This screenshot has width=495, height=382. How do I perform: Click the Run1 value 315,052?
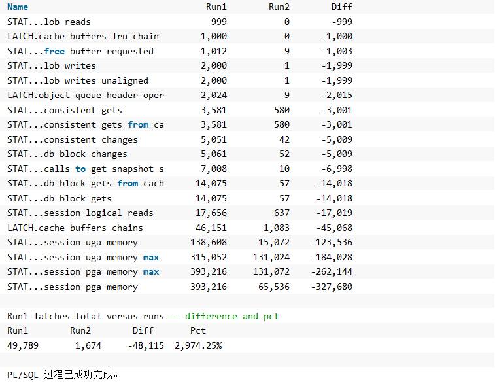209,258
